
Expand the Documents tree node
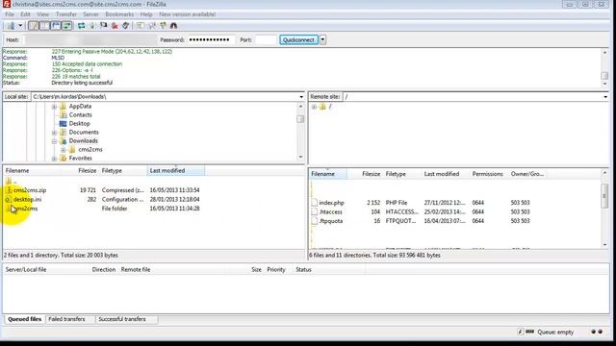(x=54, y=133)
